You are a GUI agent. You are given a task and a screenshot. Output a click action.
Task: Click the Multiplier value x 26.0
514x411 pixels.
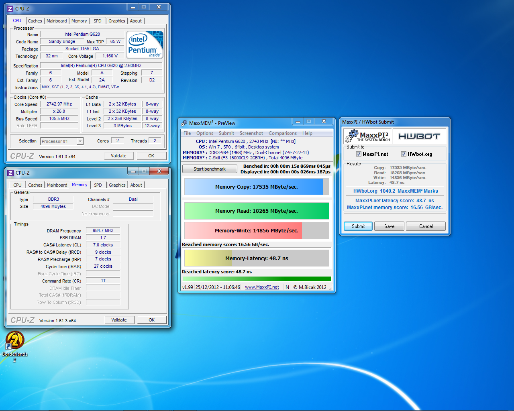59,111
